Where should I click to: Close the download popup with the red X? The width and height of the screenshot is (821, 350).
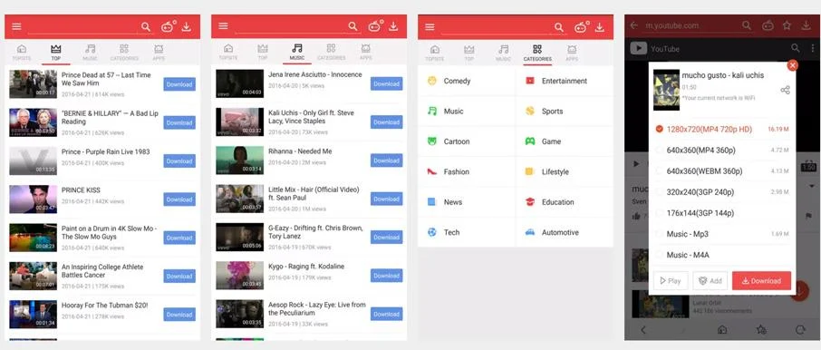[x=792, y=65]
